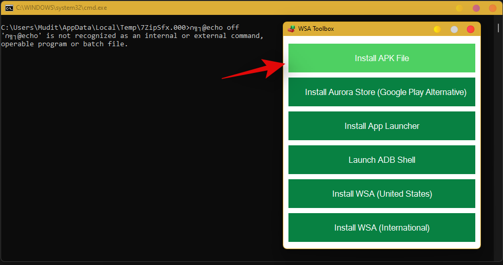Click the WSA Toolbox app icon
503x265 pixels.
[292, 29]
